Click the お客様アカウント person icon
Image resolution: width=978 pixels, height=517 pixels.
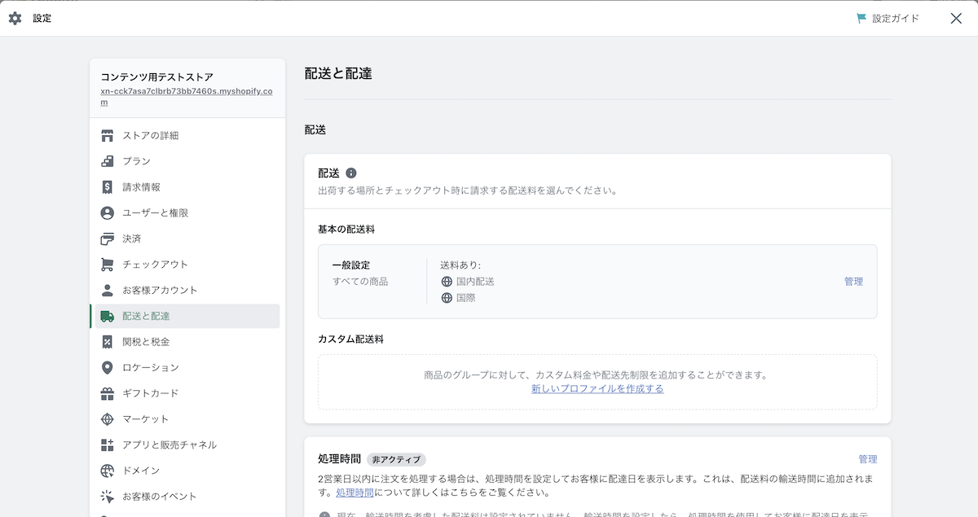(107, 290)
